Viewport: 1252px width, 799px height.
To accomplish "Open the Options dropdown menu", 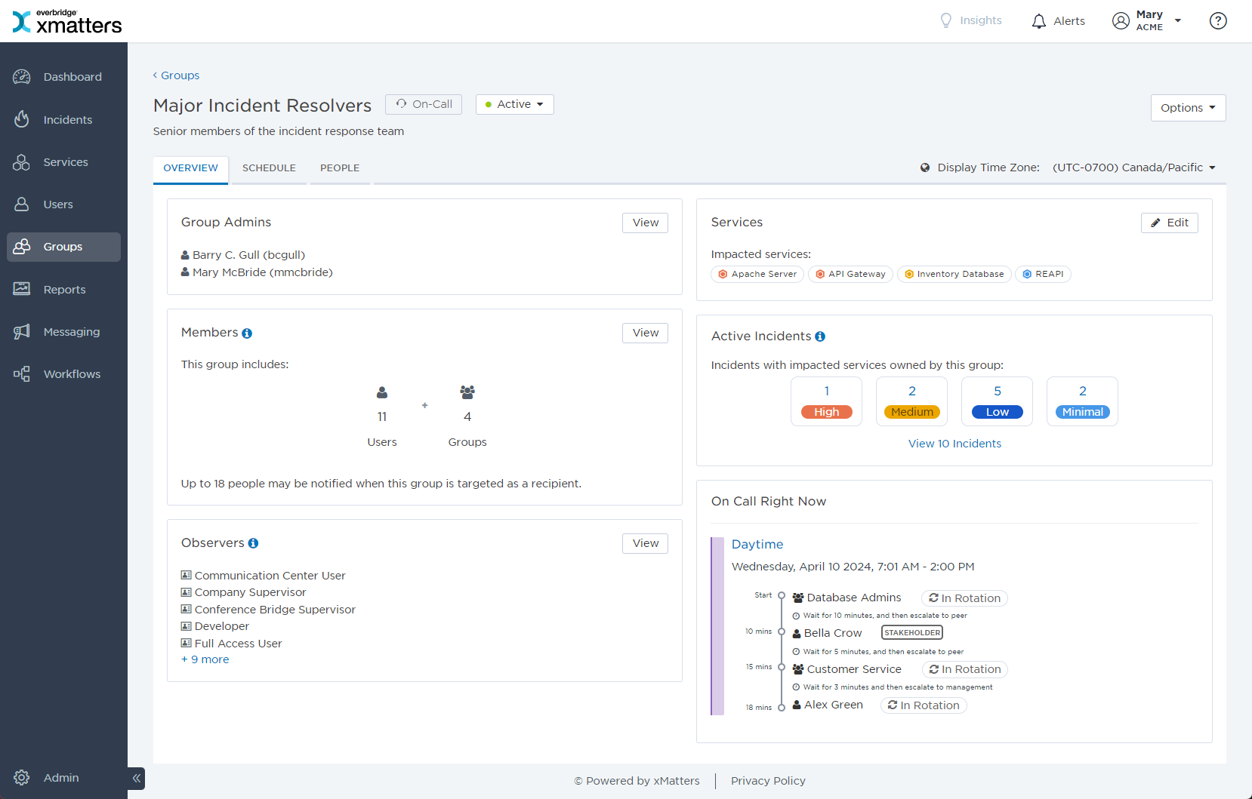I will pos(1188,108).
